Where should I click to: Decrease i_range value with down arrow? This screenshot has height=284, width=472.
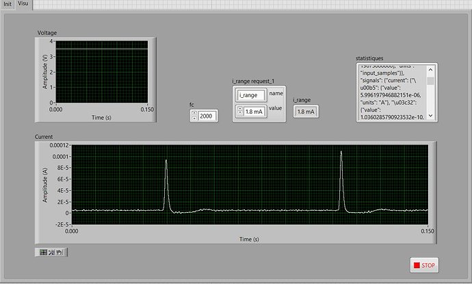[x=240, y=114]
